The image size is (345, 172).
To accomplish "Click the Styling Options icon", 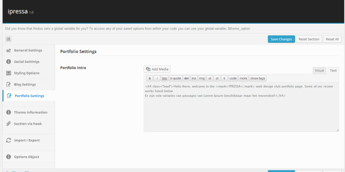I will tap(9, 73).
